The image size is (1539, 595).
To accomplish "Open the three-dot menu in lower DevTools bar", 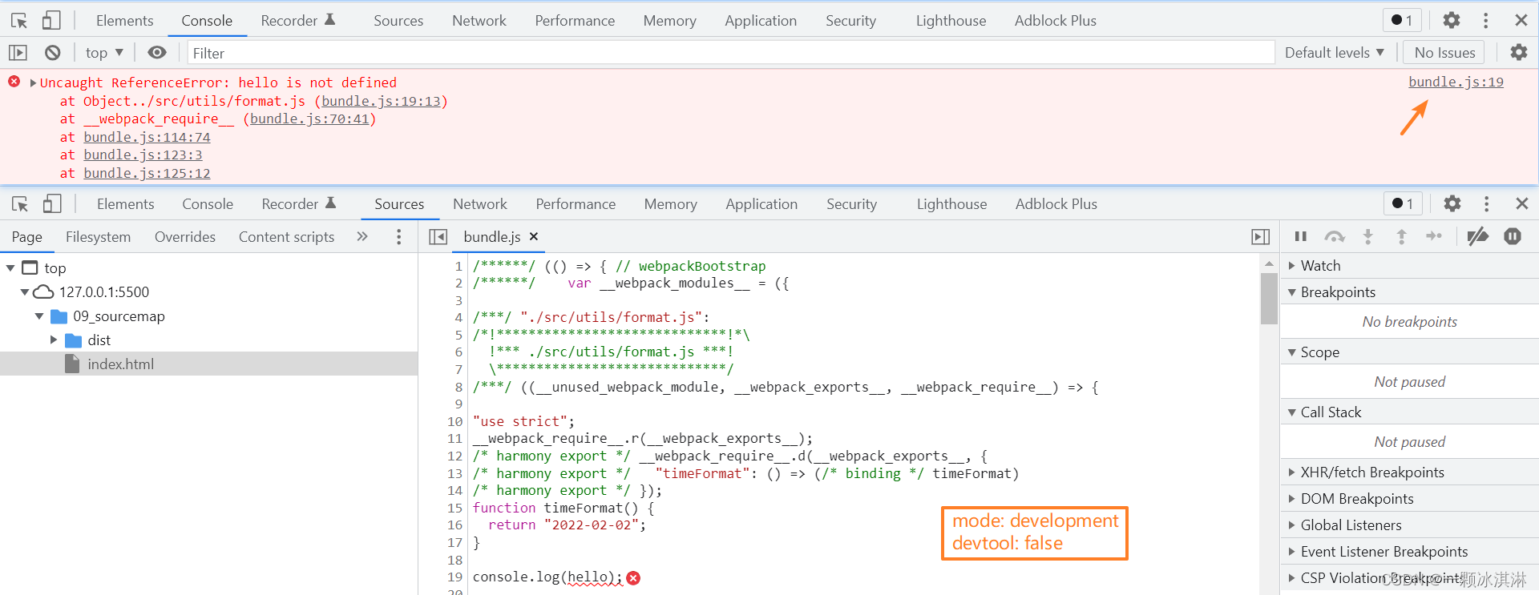I will [1486, 203].
